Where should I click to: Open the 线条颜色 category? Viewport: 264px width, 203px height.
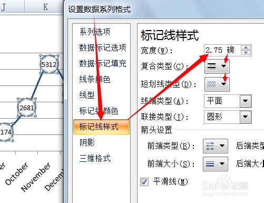[95, 79]
